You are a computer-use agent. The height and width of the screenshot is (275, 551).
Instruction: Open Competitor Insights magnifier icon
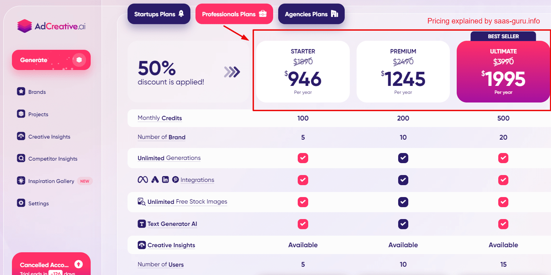coord(21,158)
